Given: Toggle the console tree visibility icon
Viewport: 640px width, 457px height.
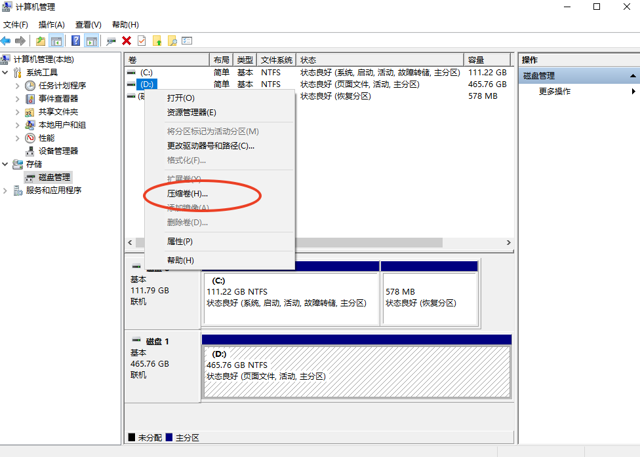Looking at the screenshot, I should coord(56,41).
